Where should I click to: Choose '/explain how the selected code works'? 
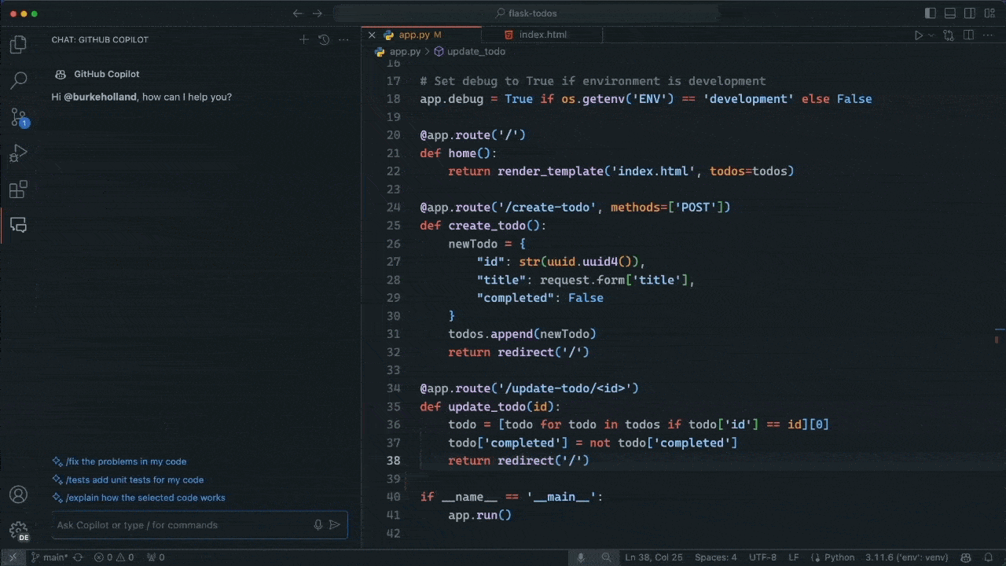139,498
